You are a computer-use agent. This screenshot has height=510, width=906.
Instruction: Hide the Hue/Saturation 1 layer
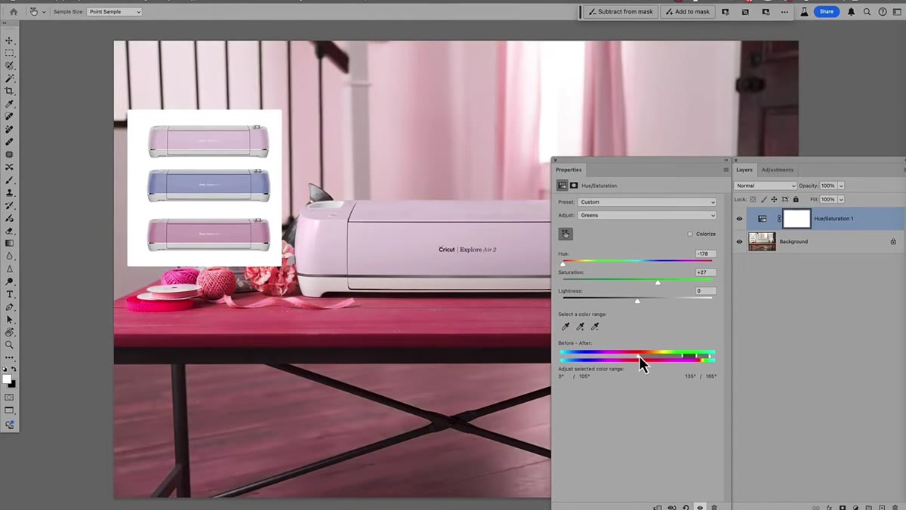click(739, 219)
